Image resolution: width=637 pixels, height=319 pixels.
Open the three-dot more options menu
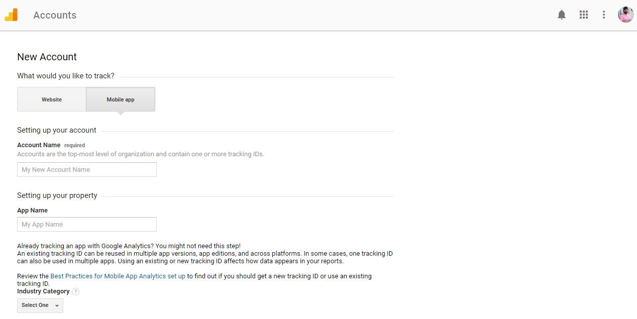pyautogui.click(x=604, y=15)
